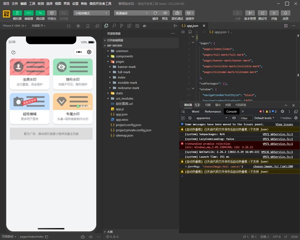
Task: Open real device debugging (真机调试)
Action: 177,13
